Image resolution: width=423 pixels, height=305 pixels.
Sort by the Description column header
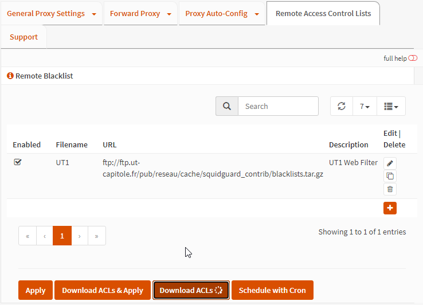click(x=348, y=144)
